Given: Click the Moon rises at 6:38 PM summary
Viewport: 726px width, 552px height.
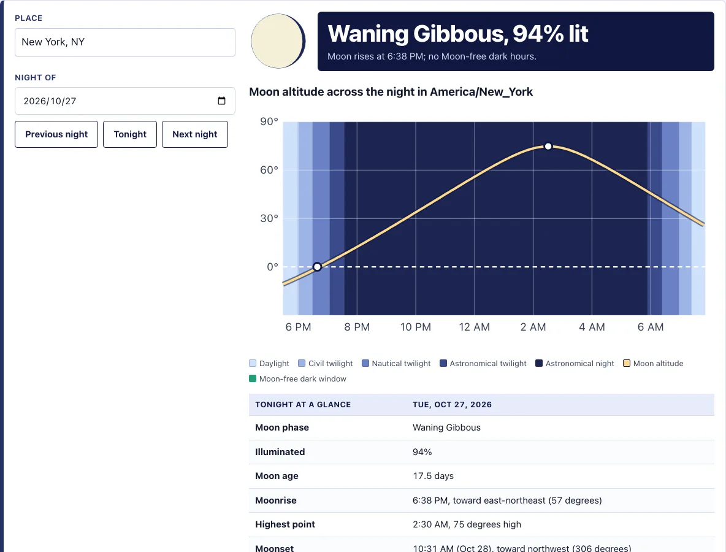Looking at the screenshot, I should coord(432,56).
